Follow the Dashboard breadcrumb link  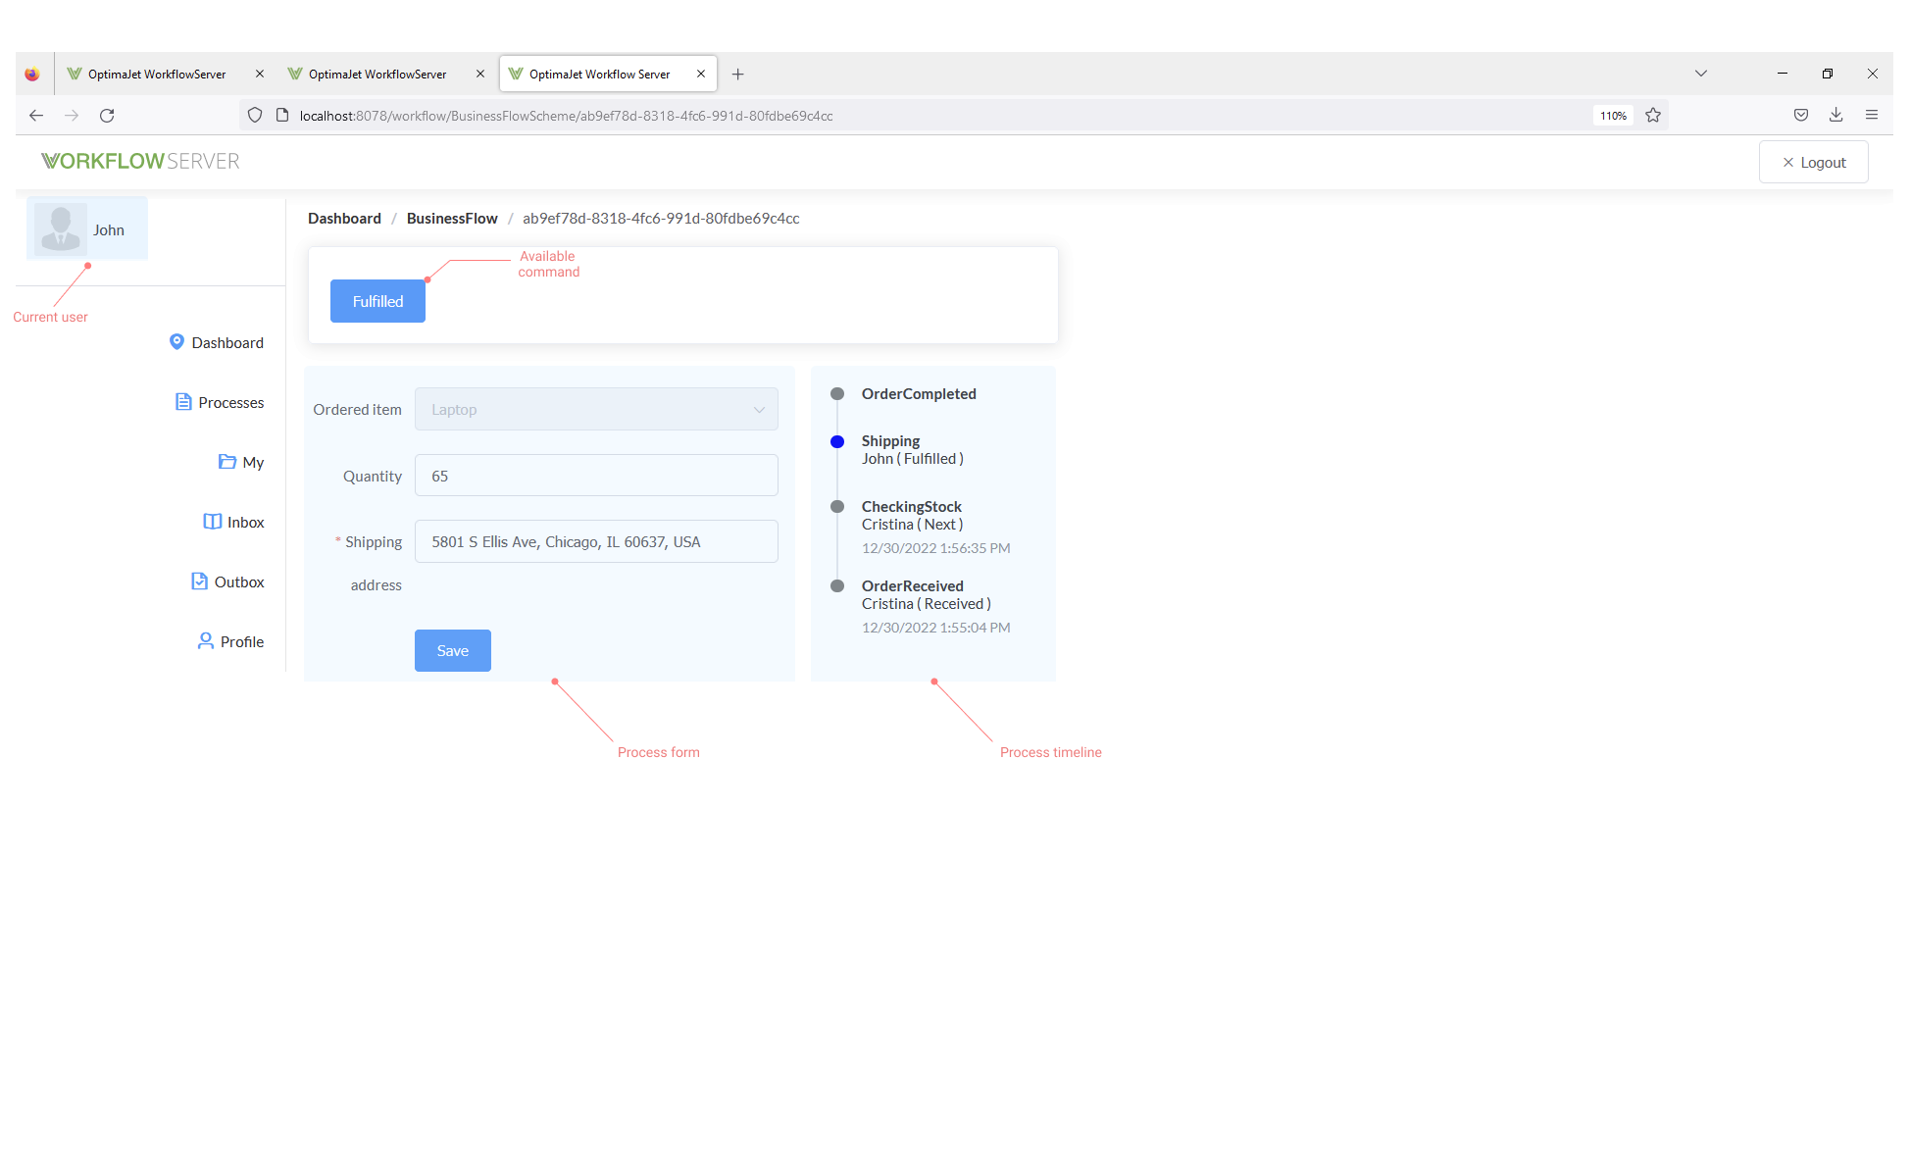(x=344, y=218)
